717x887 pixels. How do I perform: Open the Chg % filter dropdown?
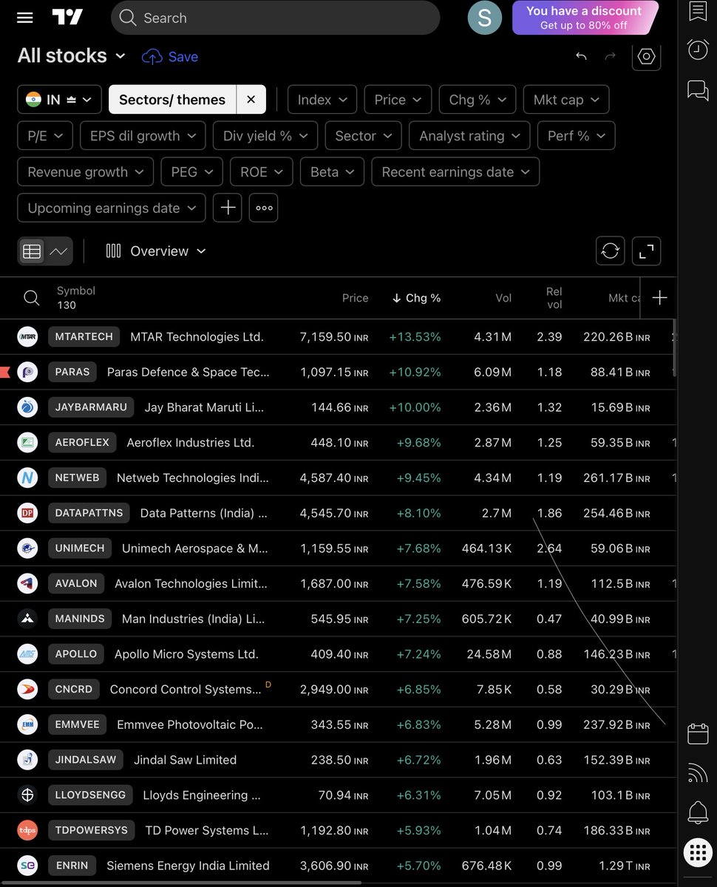[478, 100]
